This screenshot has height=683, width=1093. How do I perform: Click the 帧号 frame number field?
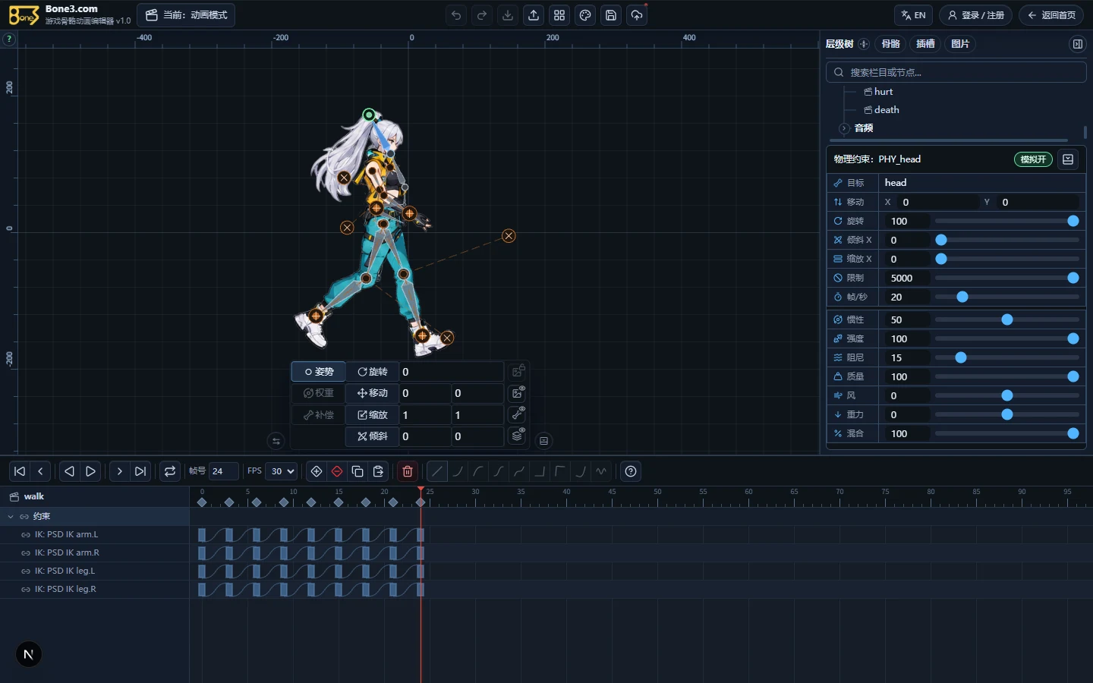[x=223, y=471]
